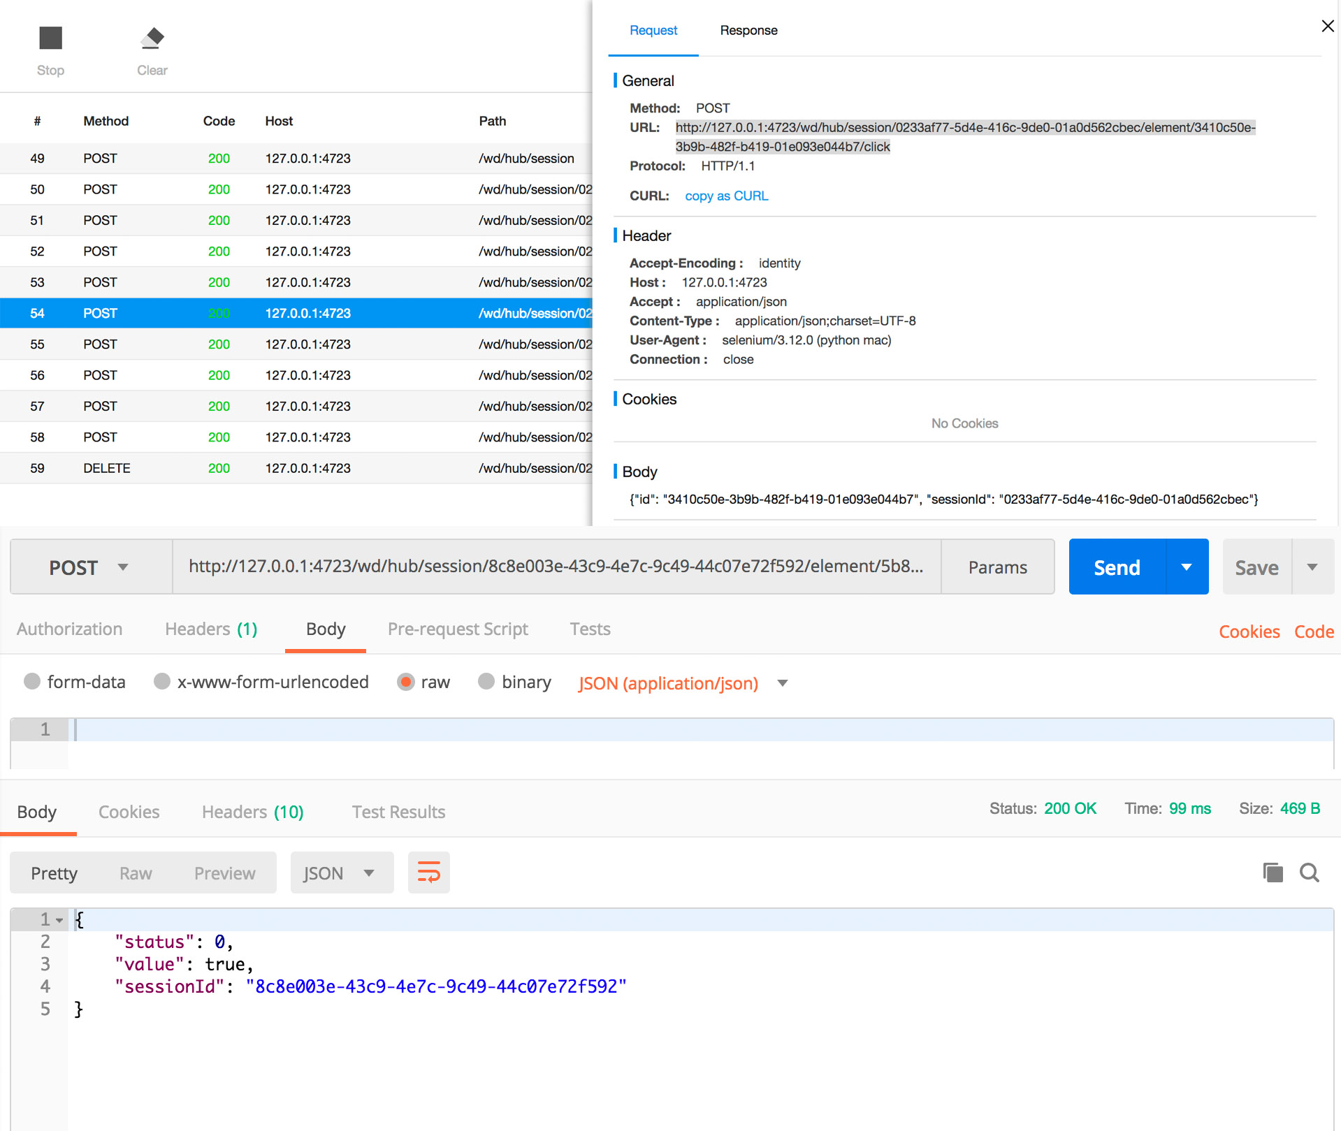
Task: Click the Size 469 B value
Action: [1300, 808]
